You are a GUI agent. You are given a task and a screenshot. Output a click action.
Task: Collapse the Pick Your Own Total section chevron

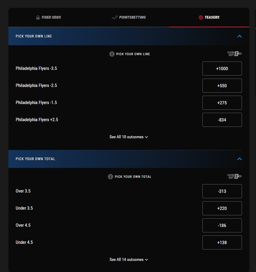[239, 159]
